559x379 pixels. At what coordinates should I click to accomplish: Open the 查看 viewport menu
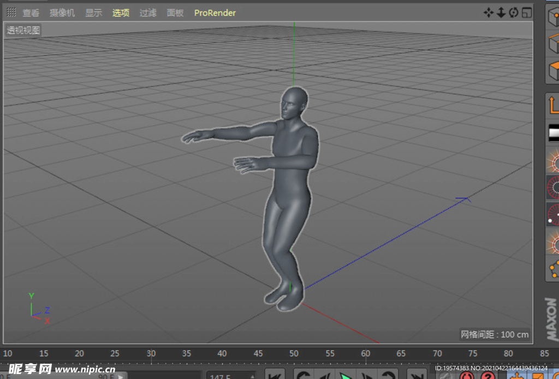pyautogui.click(x=31, y=13)
